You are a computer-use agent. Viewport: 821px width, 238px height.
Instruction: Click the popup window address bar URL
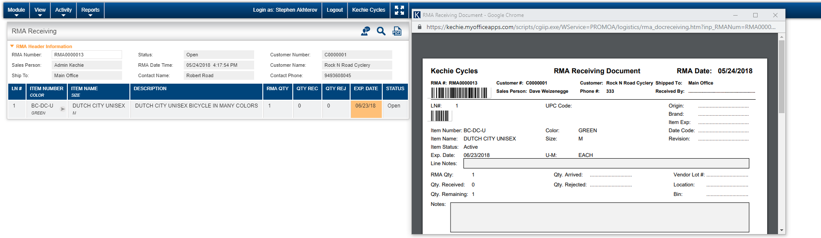(x=601, y=27)
